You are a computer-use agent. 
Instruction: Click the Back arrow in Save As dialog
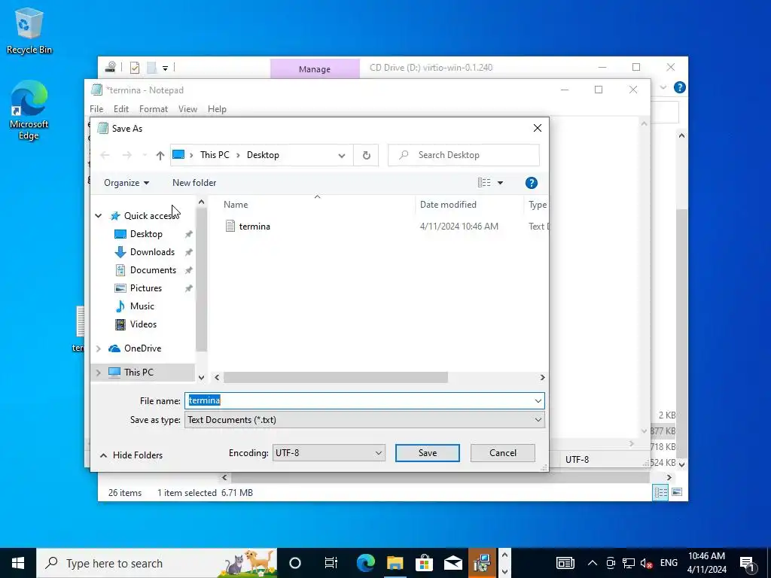[105, 155]
